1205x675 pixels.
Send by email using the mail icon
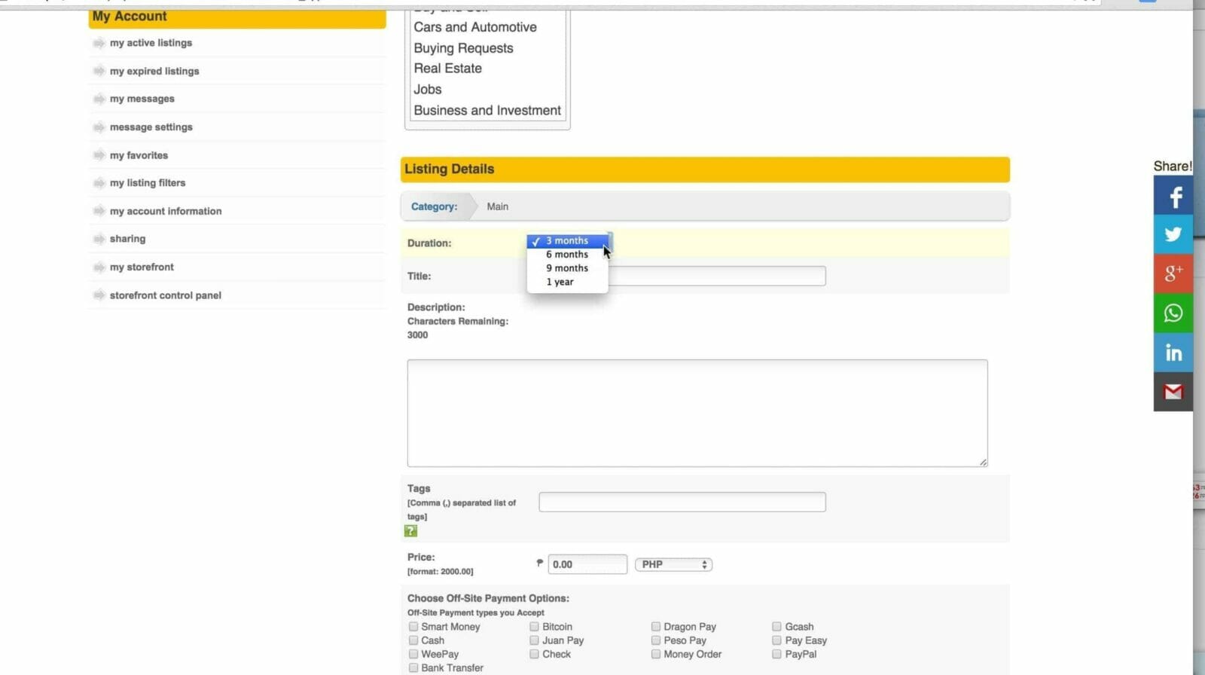[x=1173, y=392]
